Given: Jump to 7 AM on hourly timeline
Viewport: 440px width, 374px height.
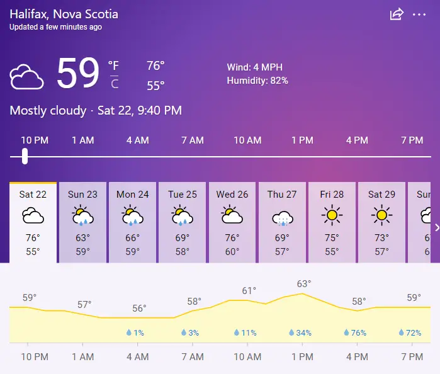Looking at the screenshot, I should (193, 140).
